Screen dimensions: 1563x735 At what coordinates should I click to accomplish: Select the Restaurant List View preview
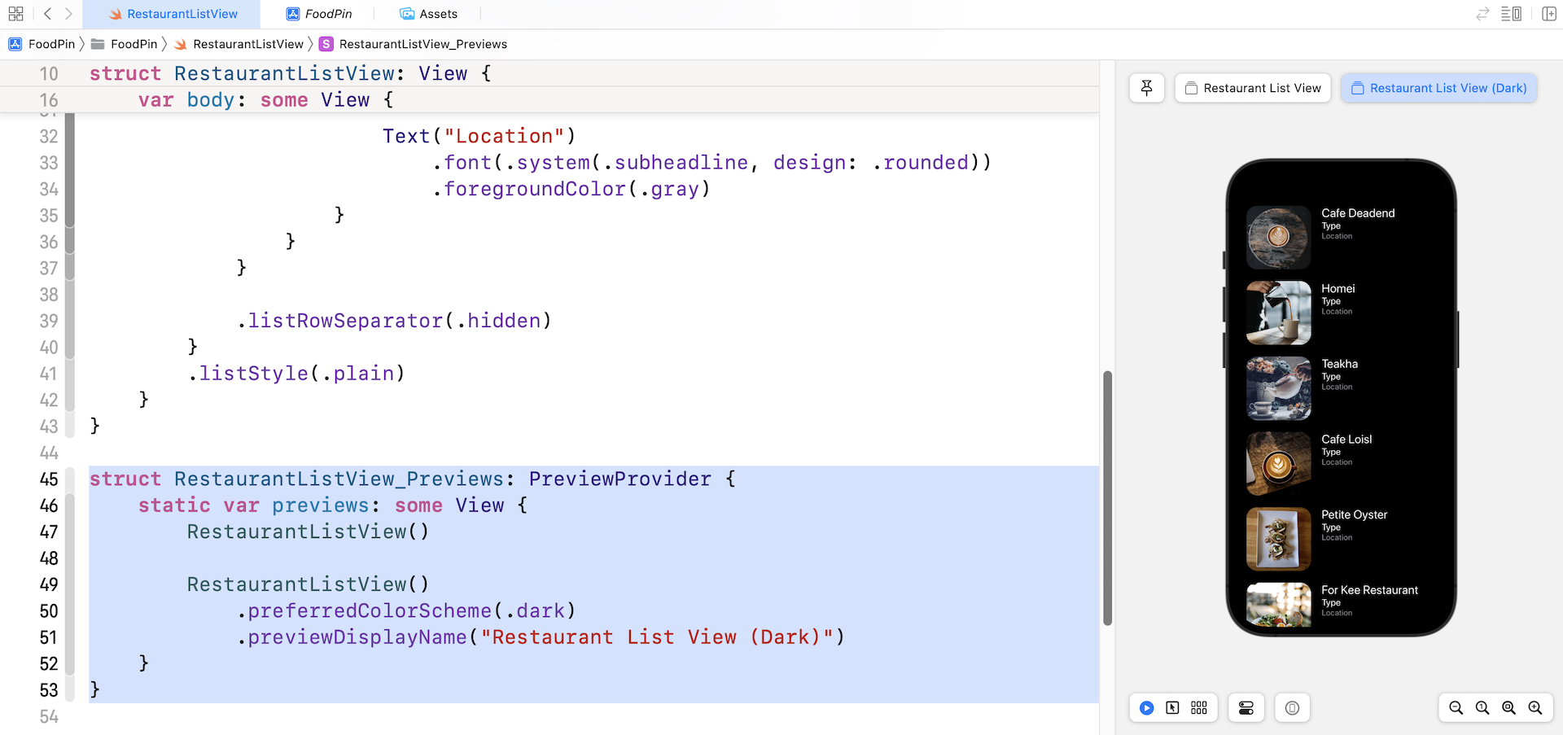[x=1253, y=88]
